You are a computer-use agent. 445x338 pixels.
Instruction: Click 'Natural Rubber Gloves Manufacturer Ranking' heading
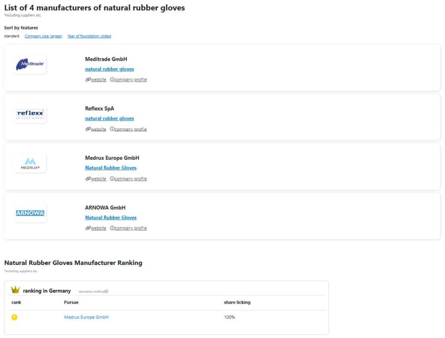point(73,263)
